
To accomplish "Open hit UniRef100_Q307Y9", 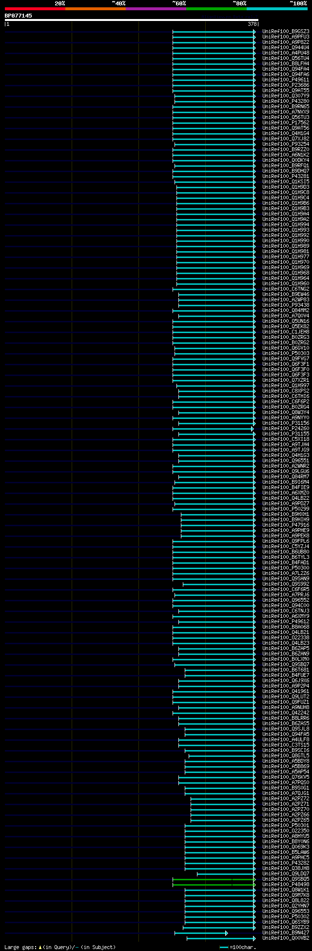I will click(286, 96).
